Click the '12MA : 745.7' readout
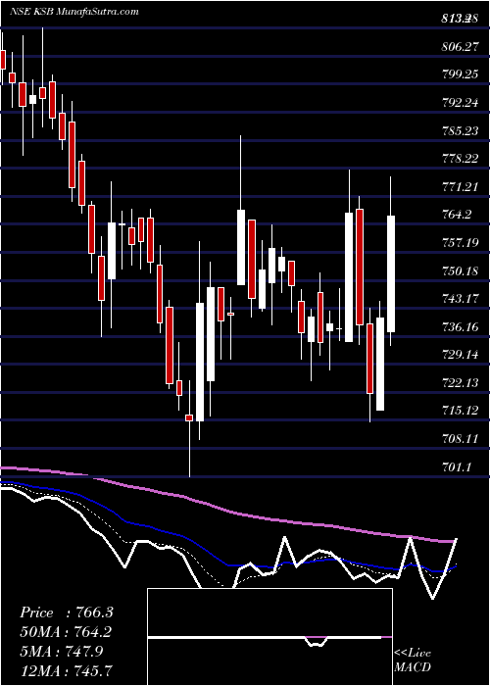The height and width of the screenshot is (686, 490). [66, 670]
